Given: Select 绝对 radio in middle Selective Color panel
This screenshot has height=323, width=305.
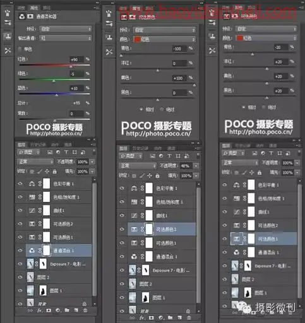Looking at the screenshot, I should (x=162, y=109).
